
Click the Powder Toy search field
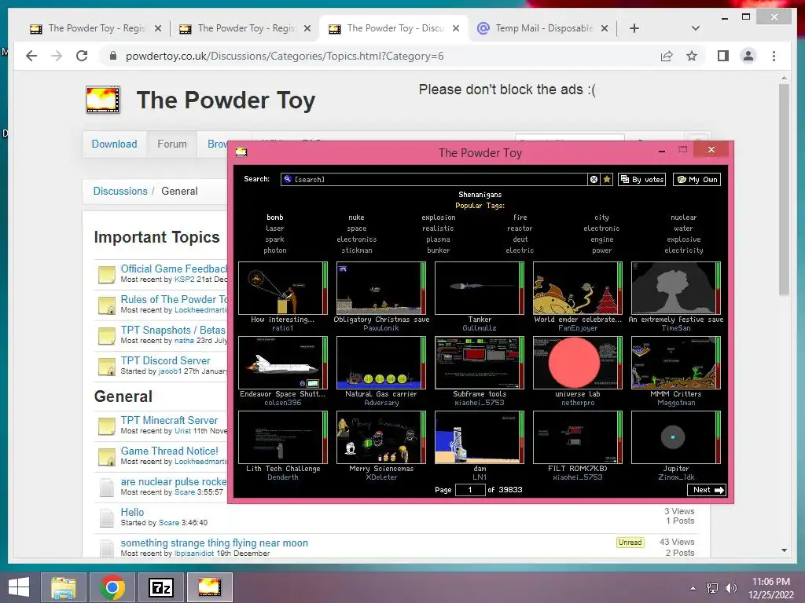tap(434, 180)
